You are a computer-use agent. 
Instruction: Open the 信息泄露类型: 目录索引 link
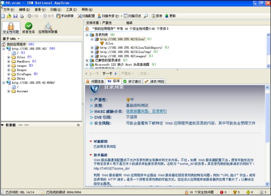click(x=147, y=112)
